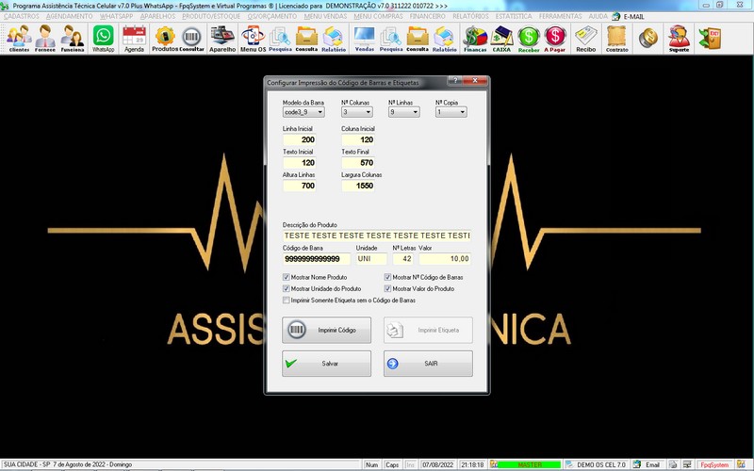Expand the Nº Copia dropdown
754x471 pixels.
tap(463, 112)
